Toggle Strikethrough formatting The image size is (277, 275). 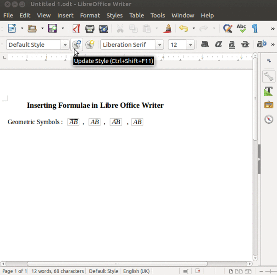(x=245, y=44)
